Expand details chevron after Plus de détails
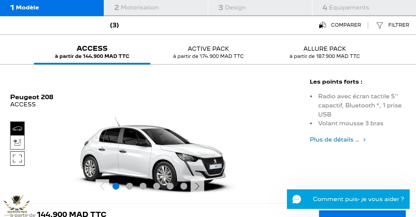 (364, 140)
